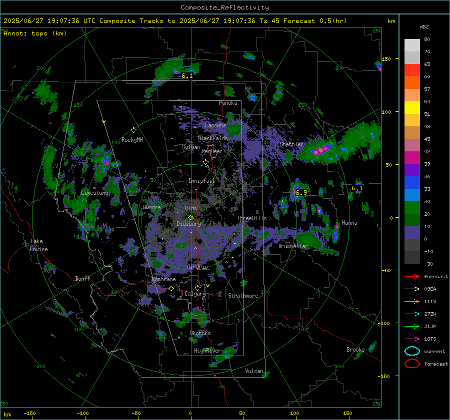Click the Limestone label
This screenshot has width=450, height=420.
pos(94,193)
